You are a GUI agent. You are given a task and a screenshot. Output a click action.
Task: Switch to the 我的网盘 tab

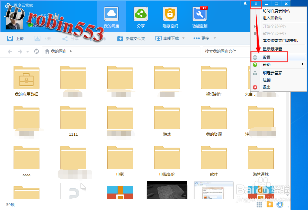click(x=112, y=16)
